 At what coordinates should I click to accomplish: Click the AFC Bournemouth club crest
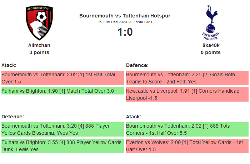pos(39,23)
